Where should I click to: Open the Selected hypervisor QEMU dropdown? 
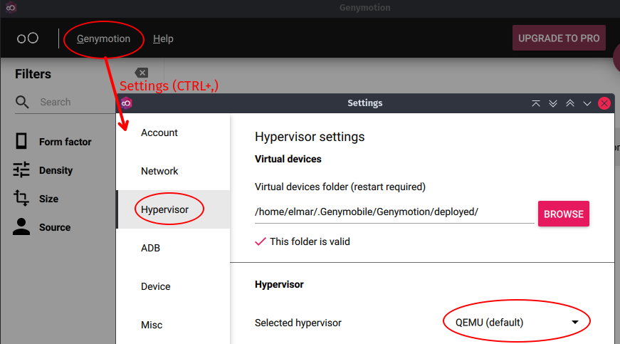point(516,322)
